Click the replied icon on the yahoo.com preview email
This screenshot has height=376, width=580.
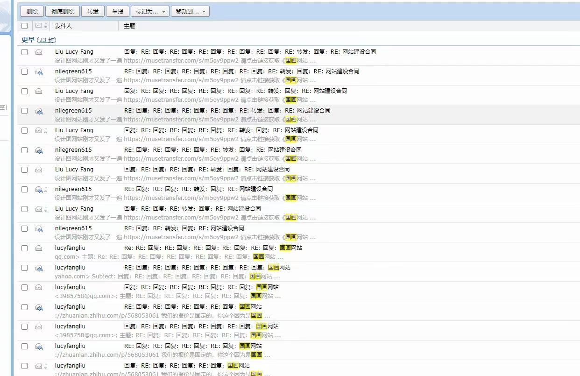(x=39, y=268)
